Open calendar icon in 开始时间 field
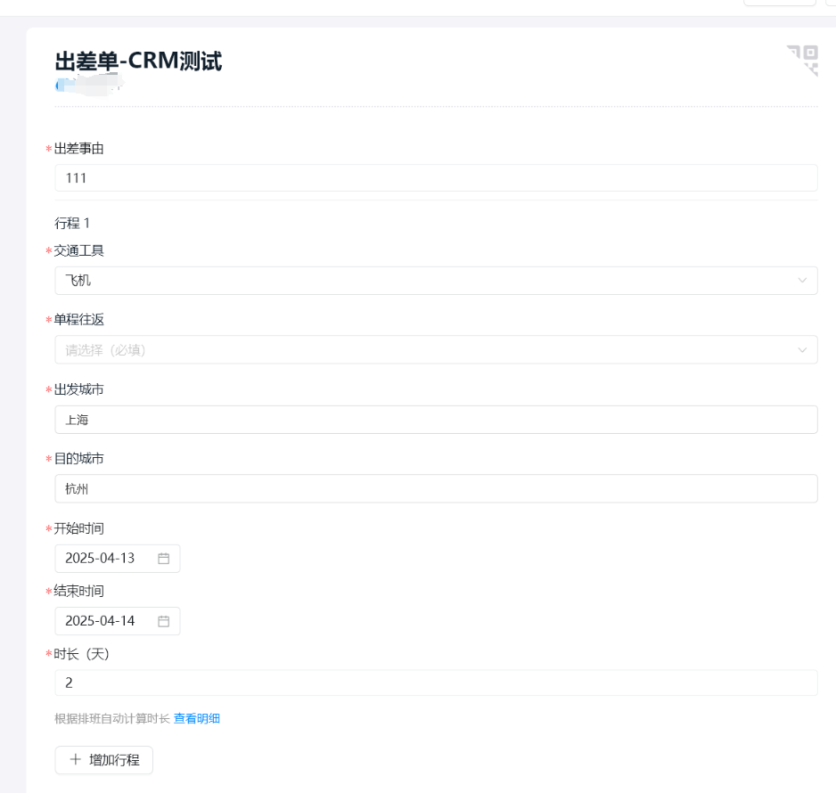This screenshot has width=836, height=793. pyautogui.click(x=164, y=559)
